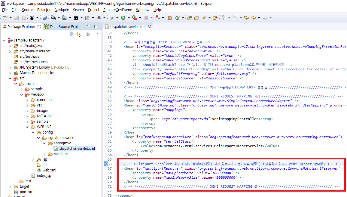The image size is (347, 197).
Task: Open the Refactor menu
Action: 44,10
